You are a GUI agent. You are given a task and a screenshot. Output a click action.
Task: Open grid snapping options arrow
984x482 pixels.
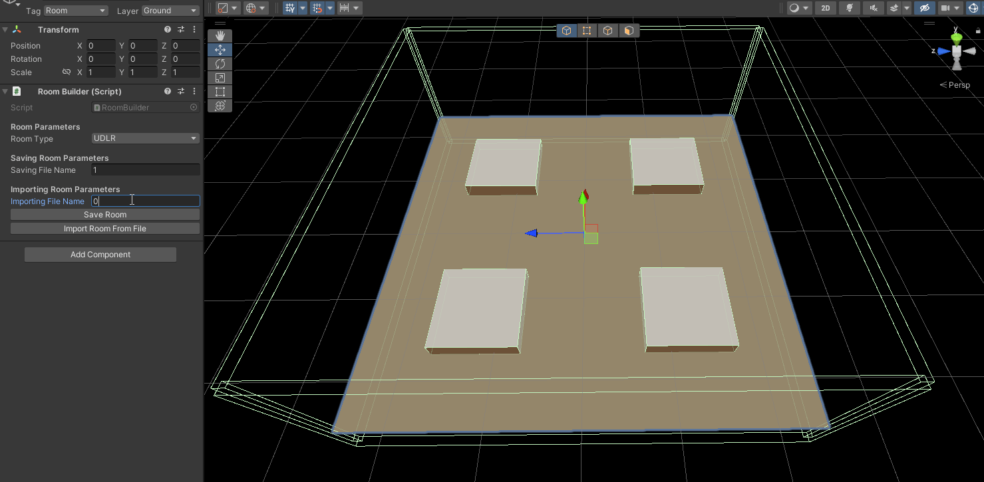pyautogui.click(x=329, y=8)
